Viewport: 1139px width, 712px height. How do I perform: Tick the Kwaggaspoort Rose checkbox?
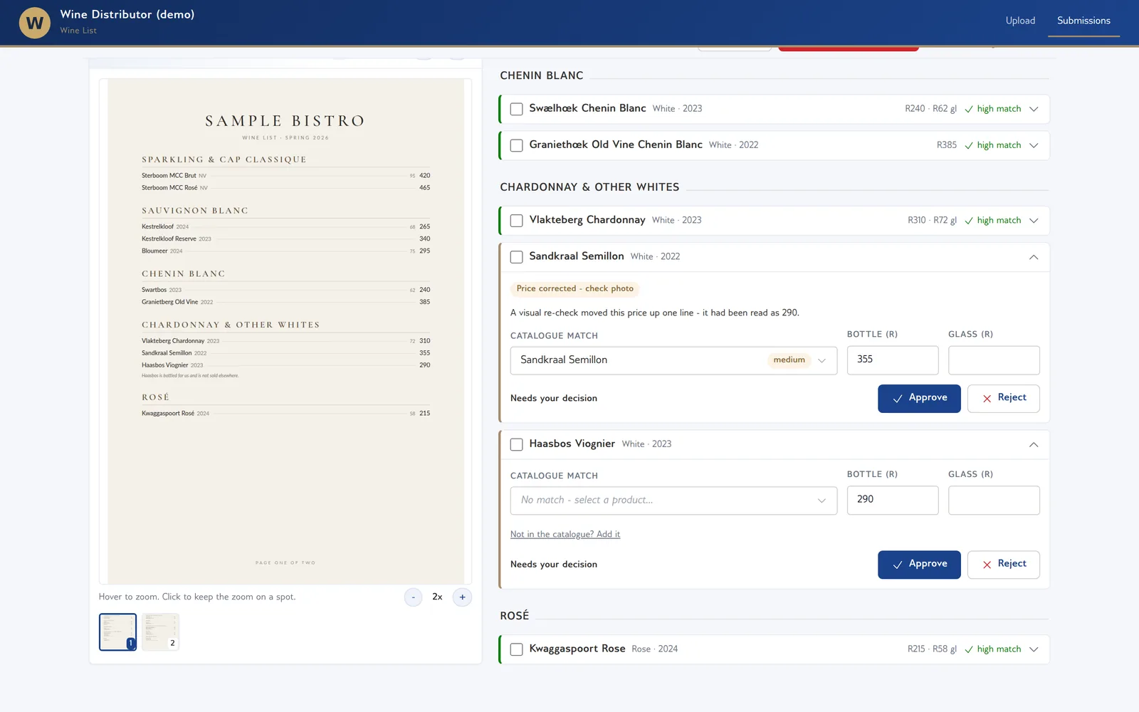point(517,649)
